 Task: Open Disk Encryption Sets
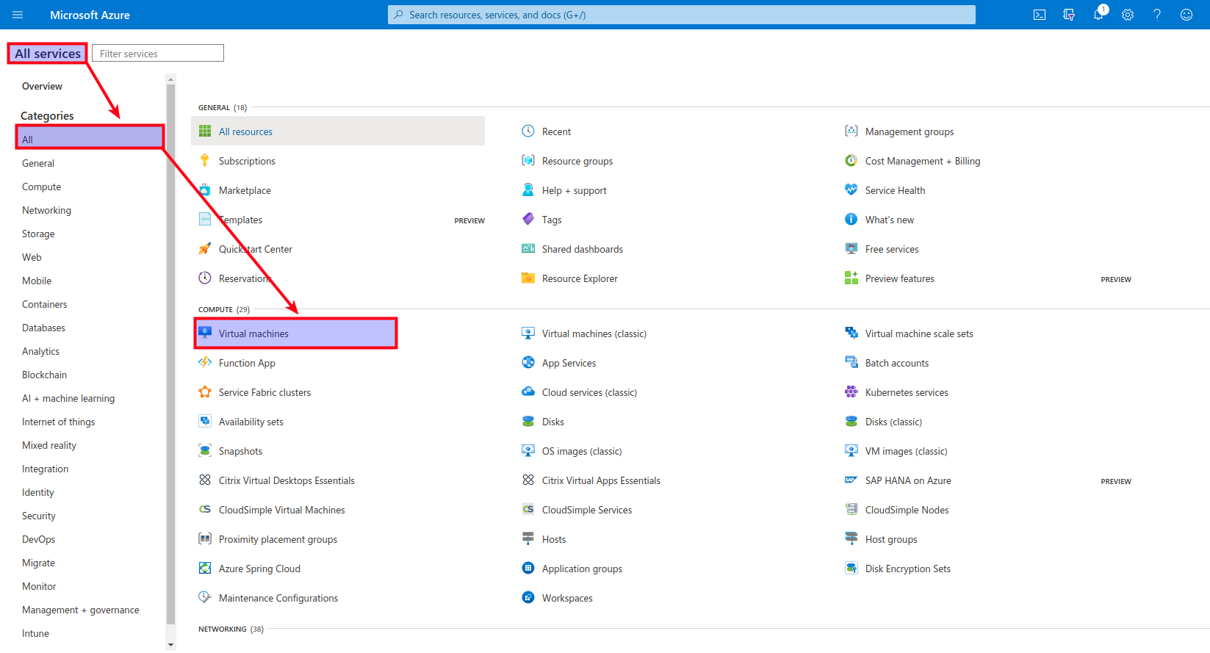point(908,569)
